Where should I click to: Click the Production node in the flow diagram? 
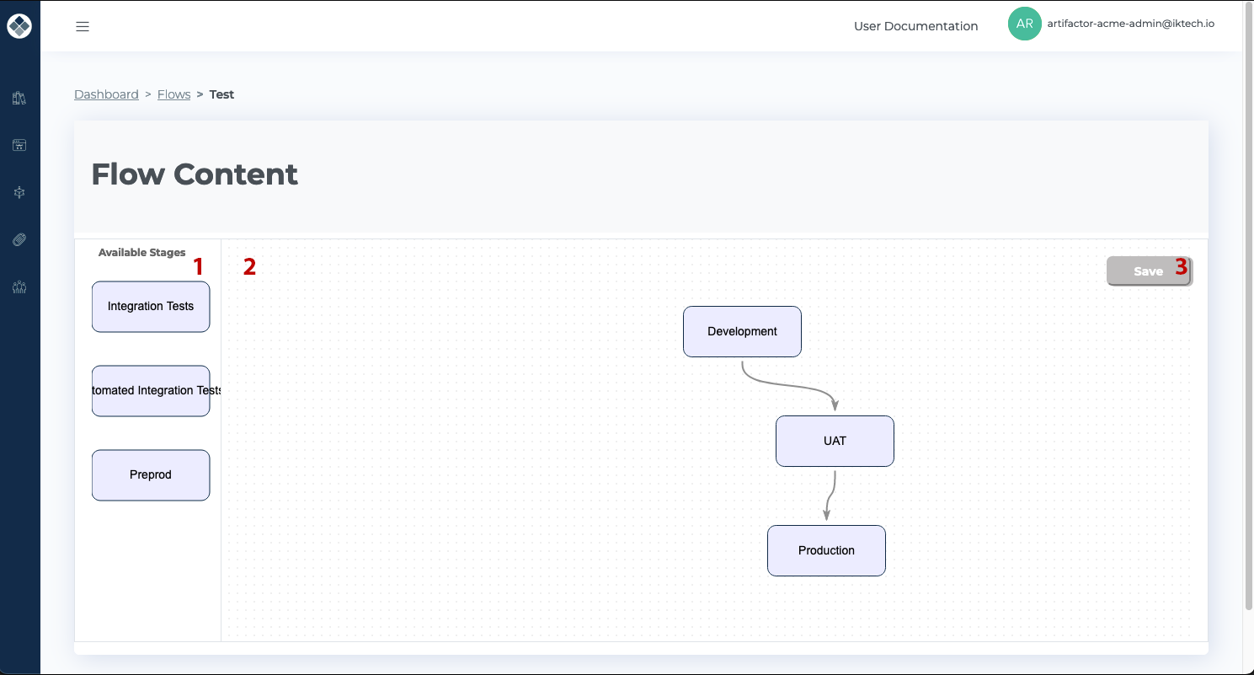[826, 550]
